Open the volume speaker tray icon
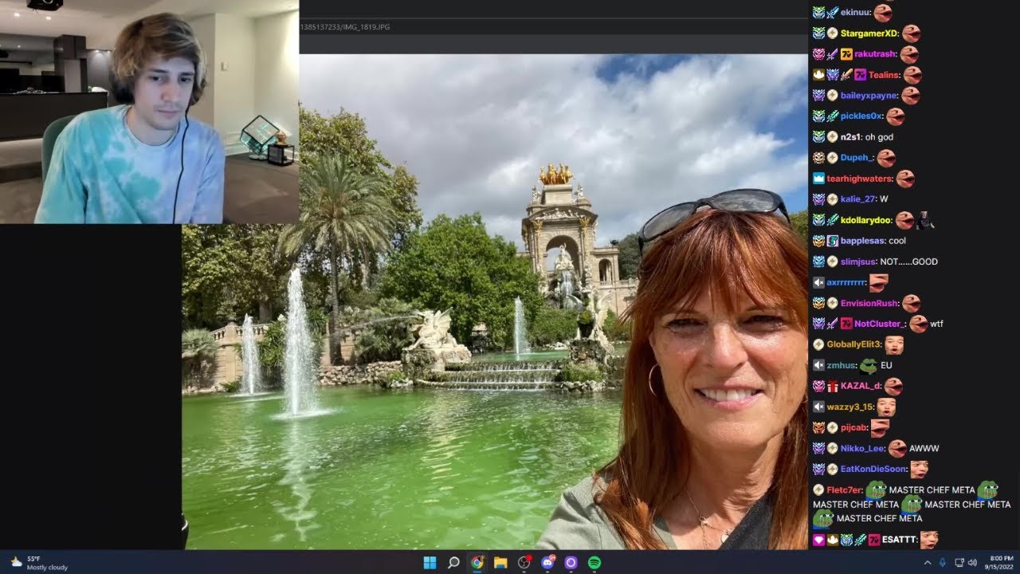1020x574 pixels. pos(972,563)
